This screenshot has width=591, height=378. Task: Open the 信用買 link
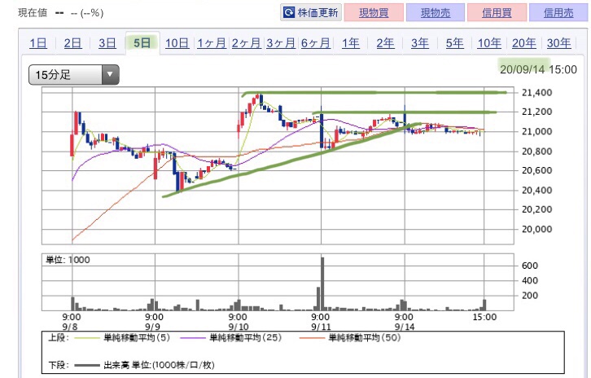pos(497,13)
